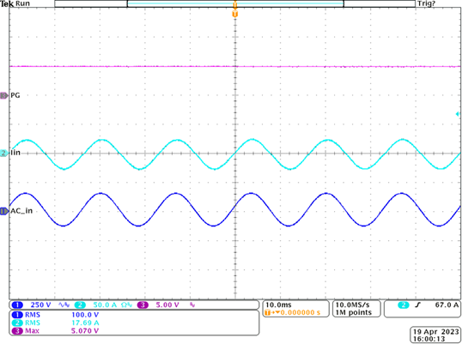This screenshot has width=462, height=344.
Task: Click the channel 1 AC_in ground marker
Action: tap(3, 211)
